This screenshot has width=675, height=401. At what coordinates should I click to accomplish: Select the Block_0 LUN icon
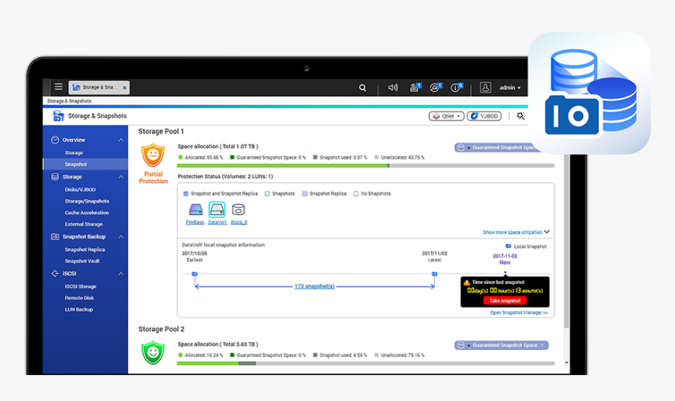238,210
